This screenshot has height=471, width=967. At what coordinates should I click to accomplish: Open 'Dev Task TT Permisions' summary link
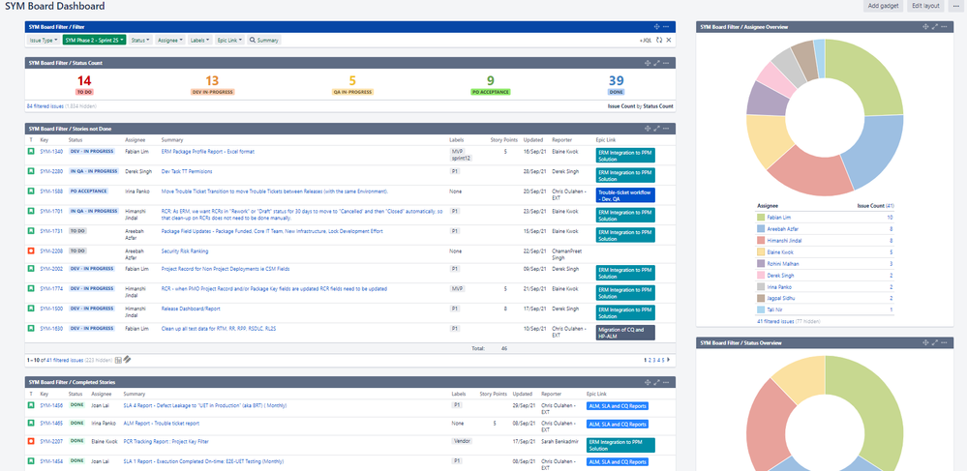coord(186,171)
